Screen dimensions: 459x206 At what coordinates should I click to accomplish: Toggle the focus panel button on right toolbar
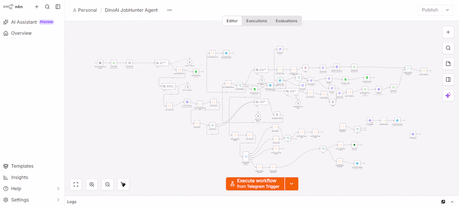tap(448, 79)
